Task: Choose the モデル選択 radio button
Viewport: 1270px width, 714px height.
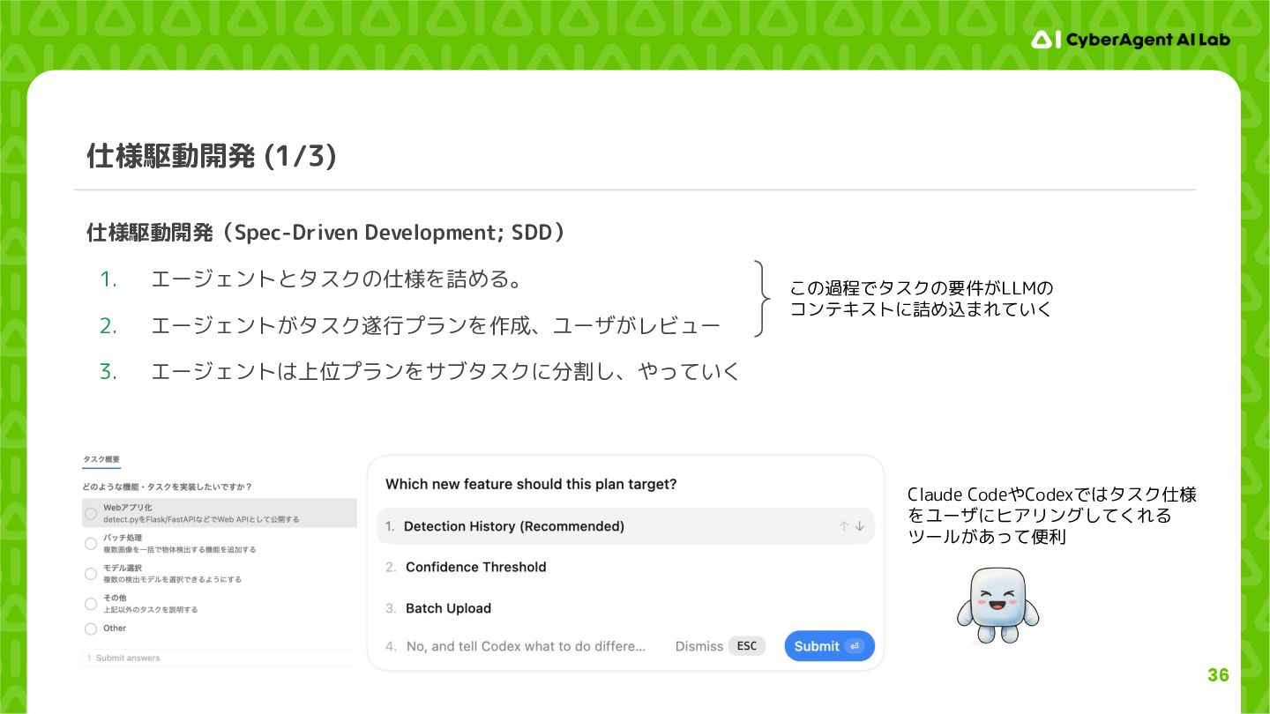Action: [x=91, y=574]
